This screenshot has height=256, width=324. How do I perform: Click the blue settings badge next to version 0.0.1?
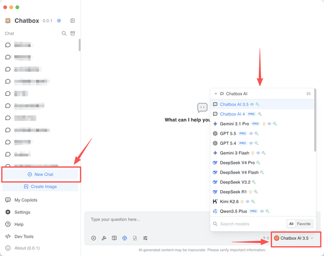tap(59, 21)
